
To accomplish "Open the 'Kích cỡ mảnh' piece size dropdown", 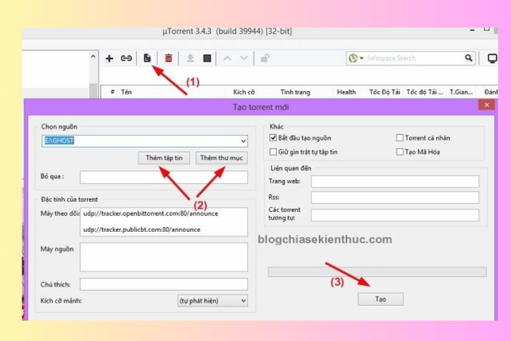I will [x=244, y=301].
